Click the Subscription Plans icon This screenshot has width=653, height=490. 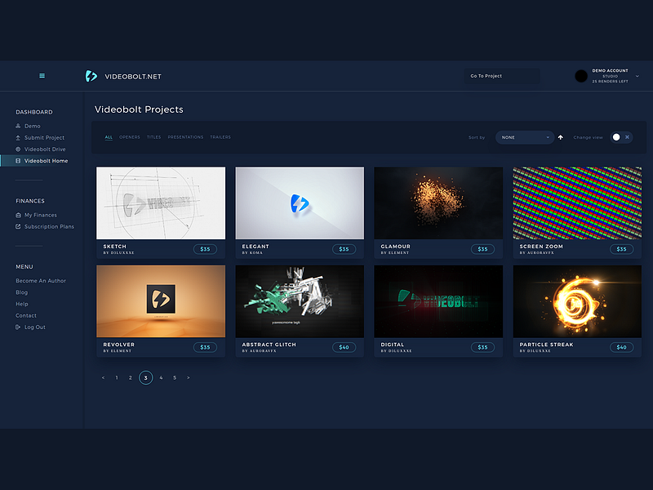pyautogui.click(x=18, y=227)
